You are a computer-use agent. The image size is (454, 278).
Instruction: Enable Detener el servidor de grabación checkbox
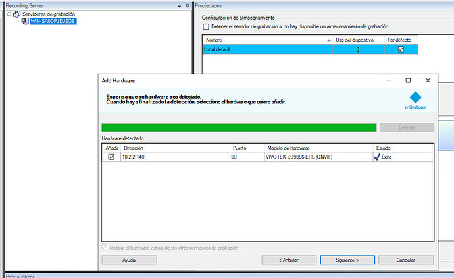coord(207,26)
